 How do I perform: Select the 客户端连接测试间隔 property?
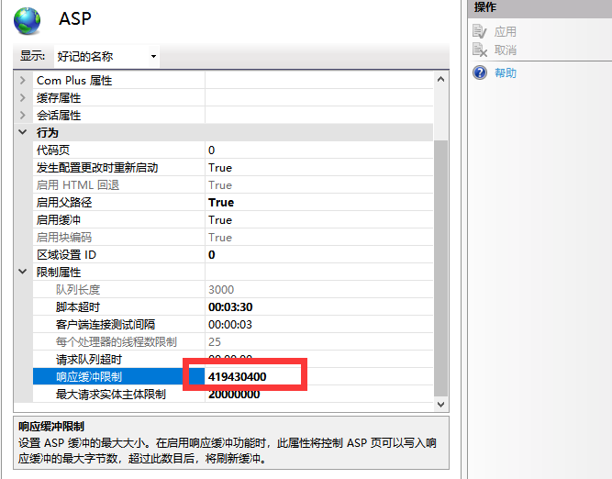point(233,325)
